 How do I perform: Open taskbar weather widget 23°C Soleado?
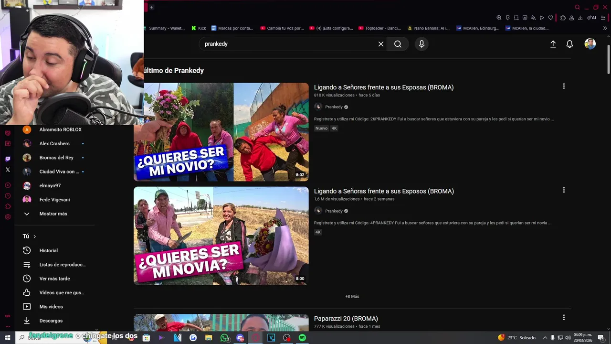tap(516, 338)
